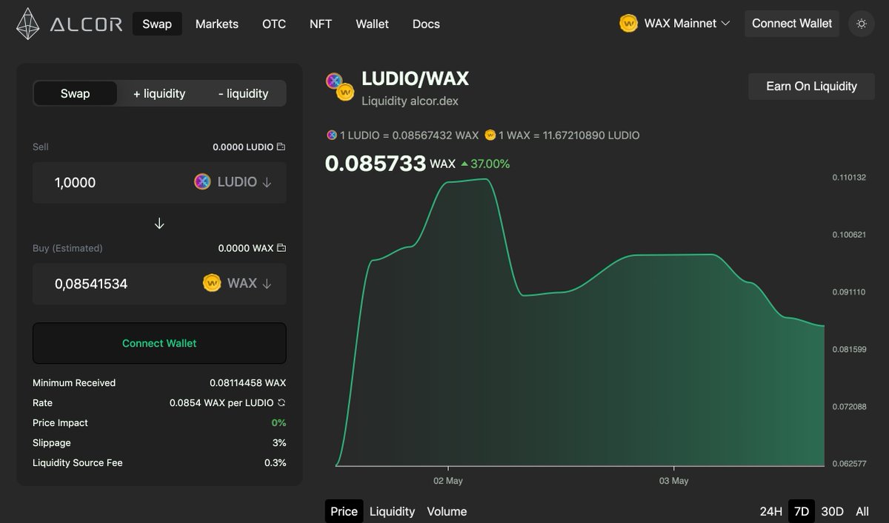The image size is (889, 523).
Task: Open the NFT navigation item
Action: coord(321,24)
